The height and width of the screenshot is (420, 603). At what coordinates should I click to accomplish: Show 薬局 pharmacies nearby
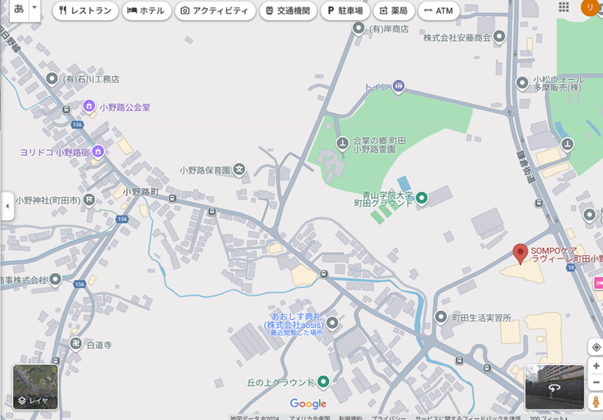394,10
